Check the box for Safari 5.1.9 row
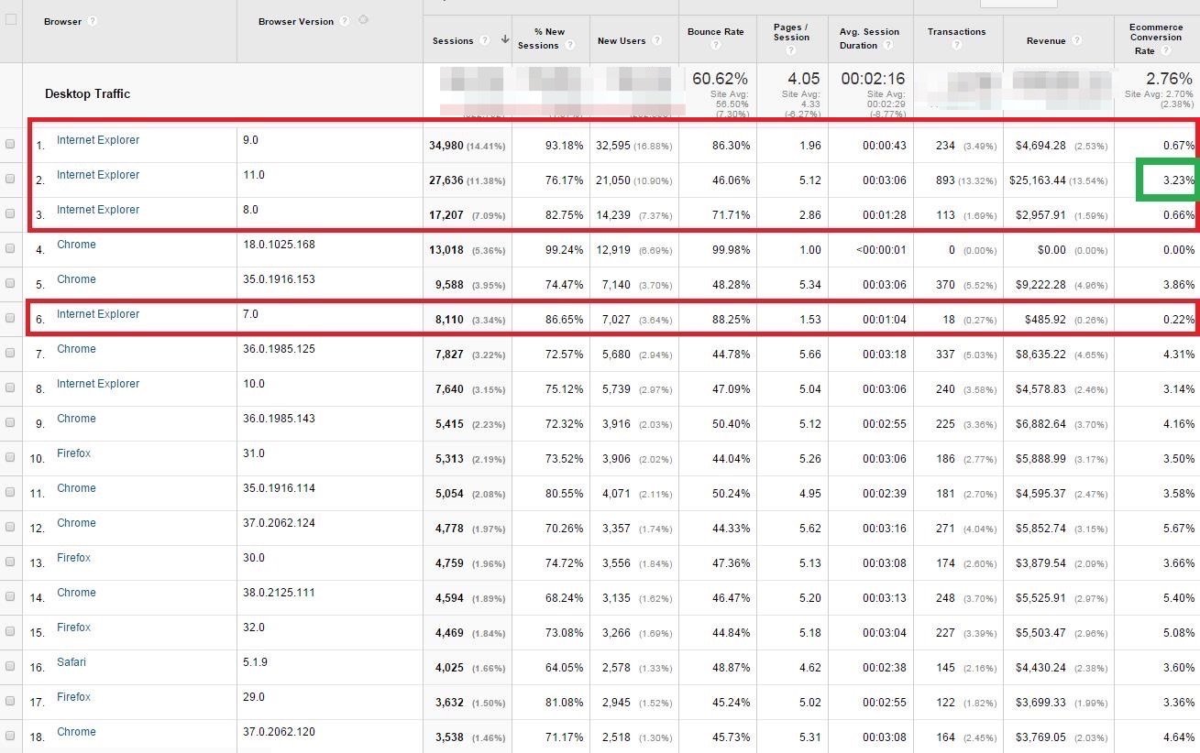Viewport: 1200px width, 753px height. (11, 666)
